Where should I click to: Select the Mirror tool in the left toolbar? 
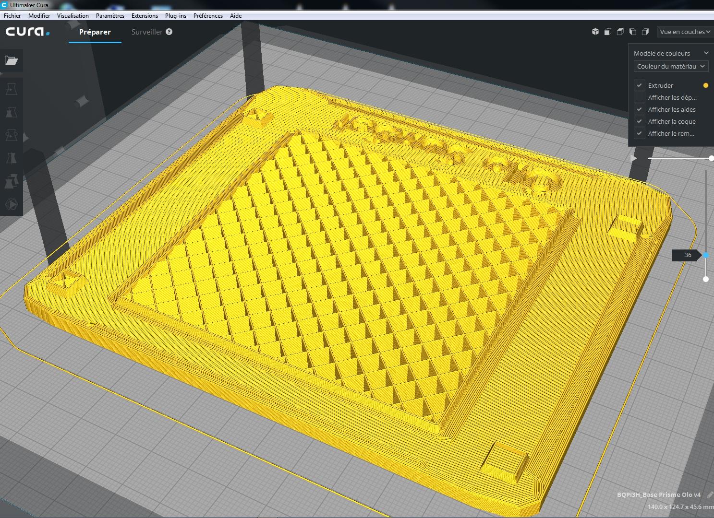[x=11, y=158]
